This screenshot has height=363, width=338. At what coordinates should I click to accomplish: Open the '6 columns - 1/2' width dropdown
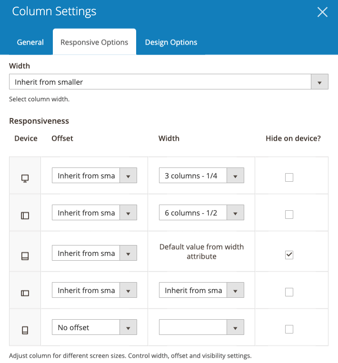(201, 212)
